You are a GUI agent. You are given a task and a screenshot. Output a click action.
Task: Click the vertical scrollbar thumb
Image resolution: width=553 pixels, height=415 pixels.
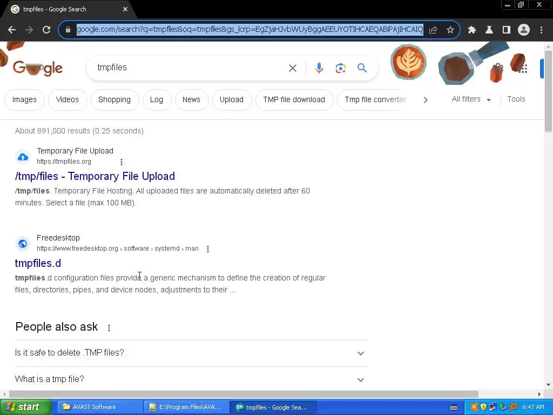[x=548, y=91]
